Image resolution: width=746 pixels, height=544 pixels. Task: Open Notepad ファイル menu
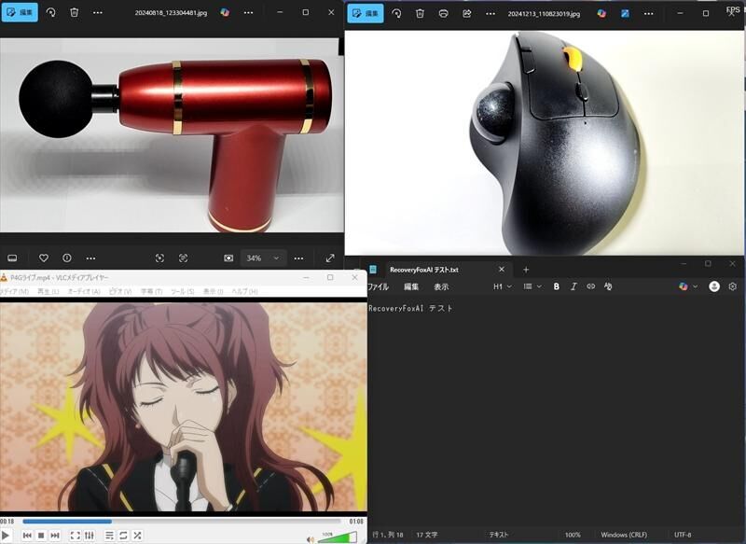point(379,286)
